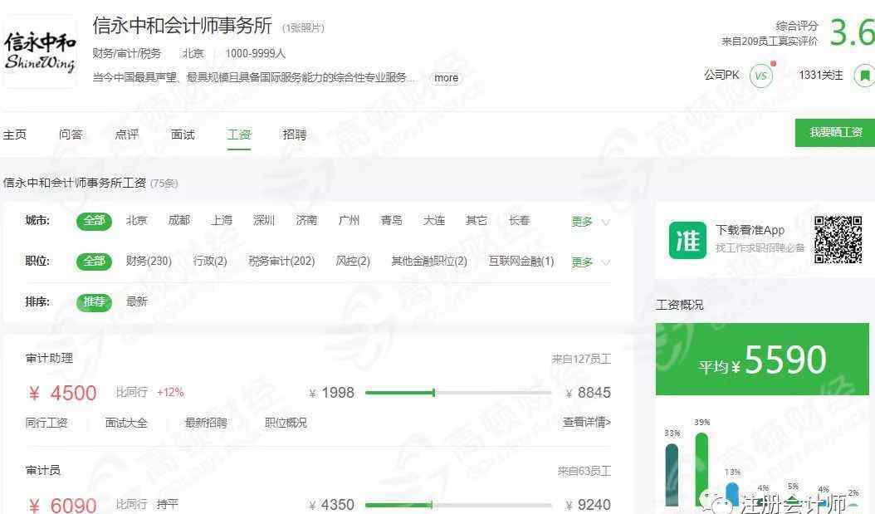Click the 来自63员工 text

tap(584, 472)
